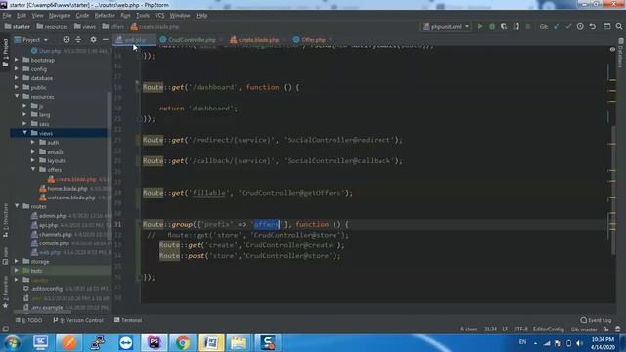626x352 pixels.
Task: Open the Database side panel
Action: (620, 53)
